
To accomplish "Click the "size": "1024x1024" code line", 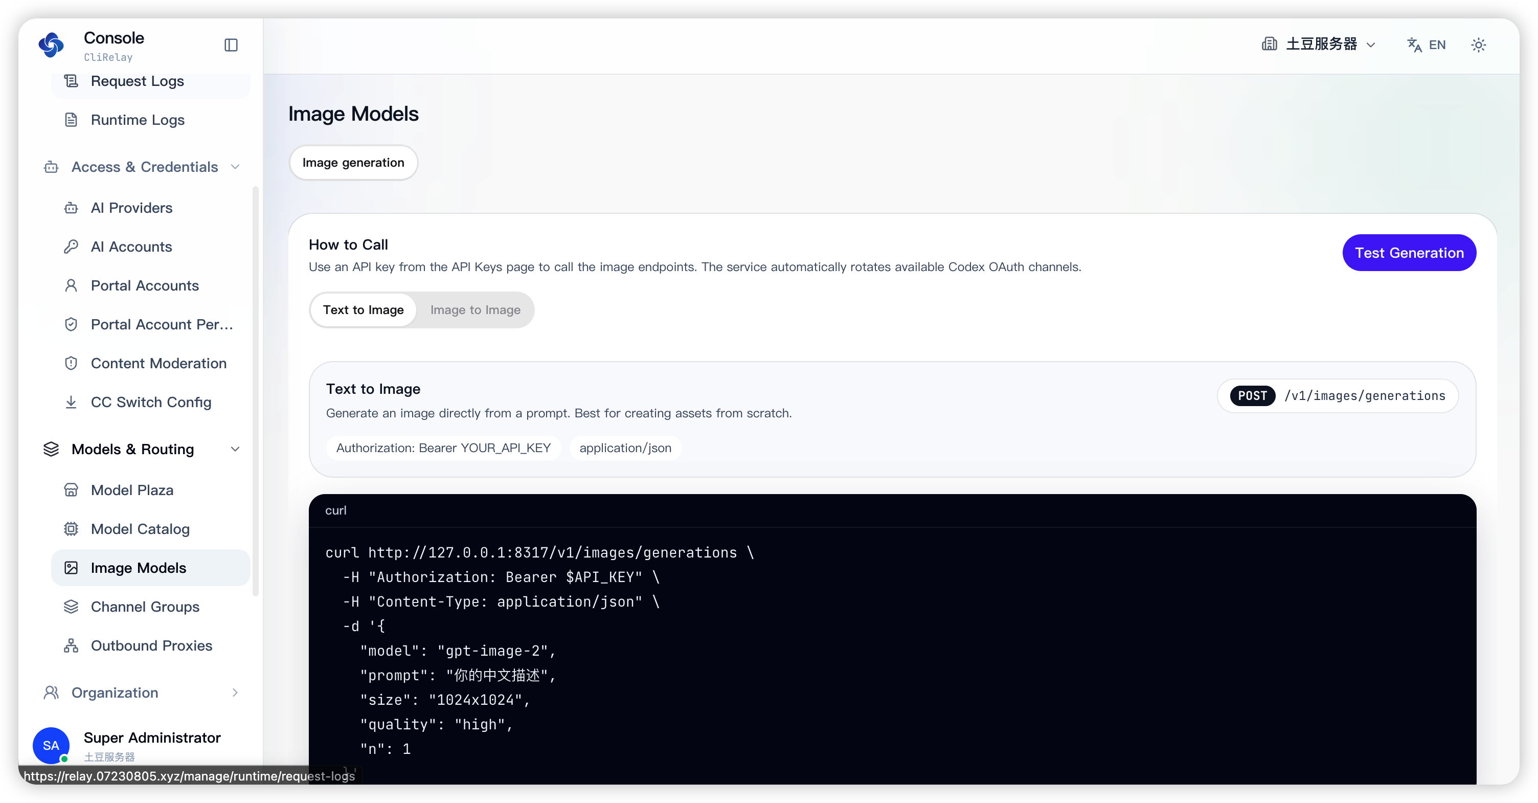I will 445,699.
